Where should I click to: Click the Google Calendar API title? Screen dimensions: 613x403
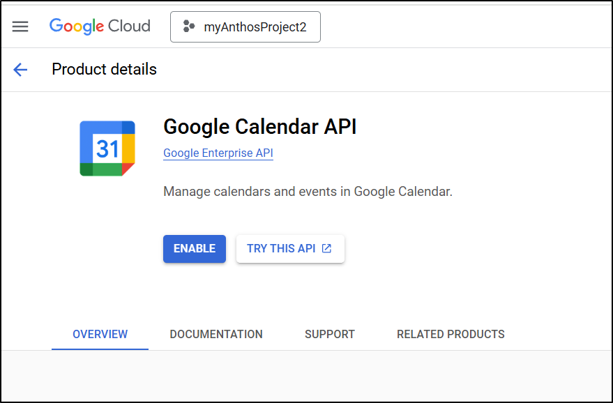point(260,127)
